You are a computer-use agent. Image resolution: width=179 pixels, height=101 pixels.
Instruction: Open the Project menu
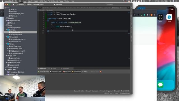36,1
